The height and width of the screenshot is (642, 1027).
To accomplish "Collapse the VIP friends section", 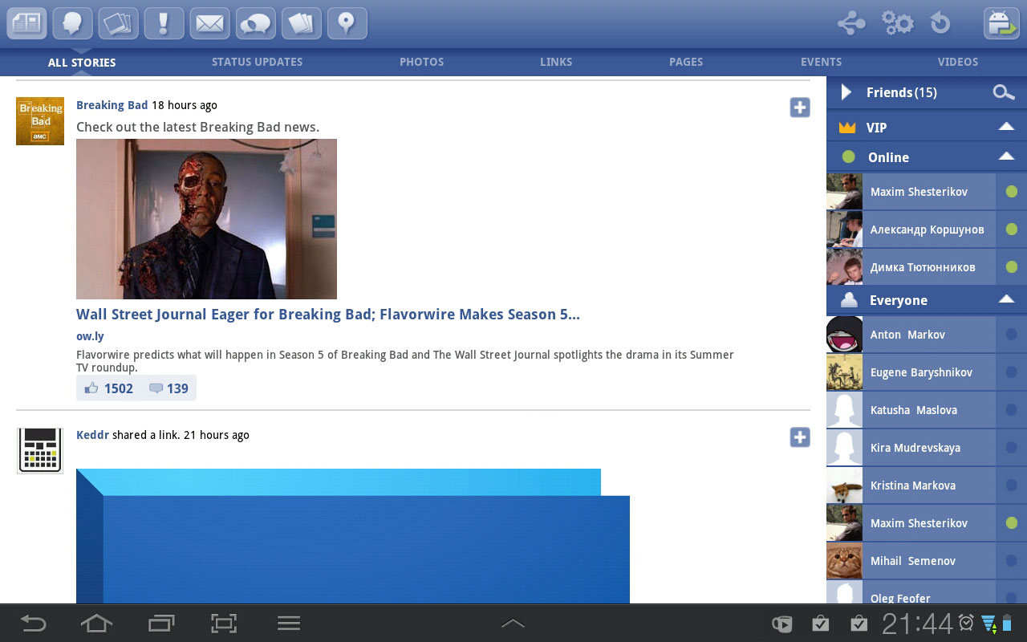I will point(1006,127).
